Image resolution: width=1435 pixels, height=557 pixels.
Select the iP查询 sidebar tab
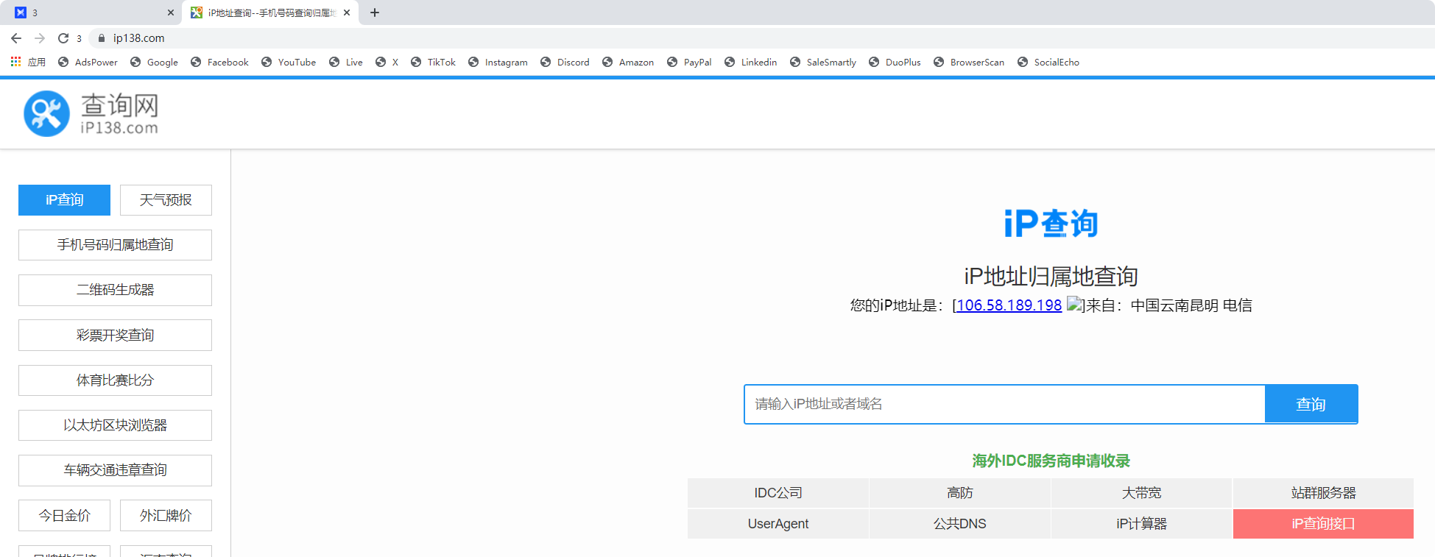click(x=64, y=200)
